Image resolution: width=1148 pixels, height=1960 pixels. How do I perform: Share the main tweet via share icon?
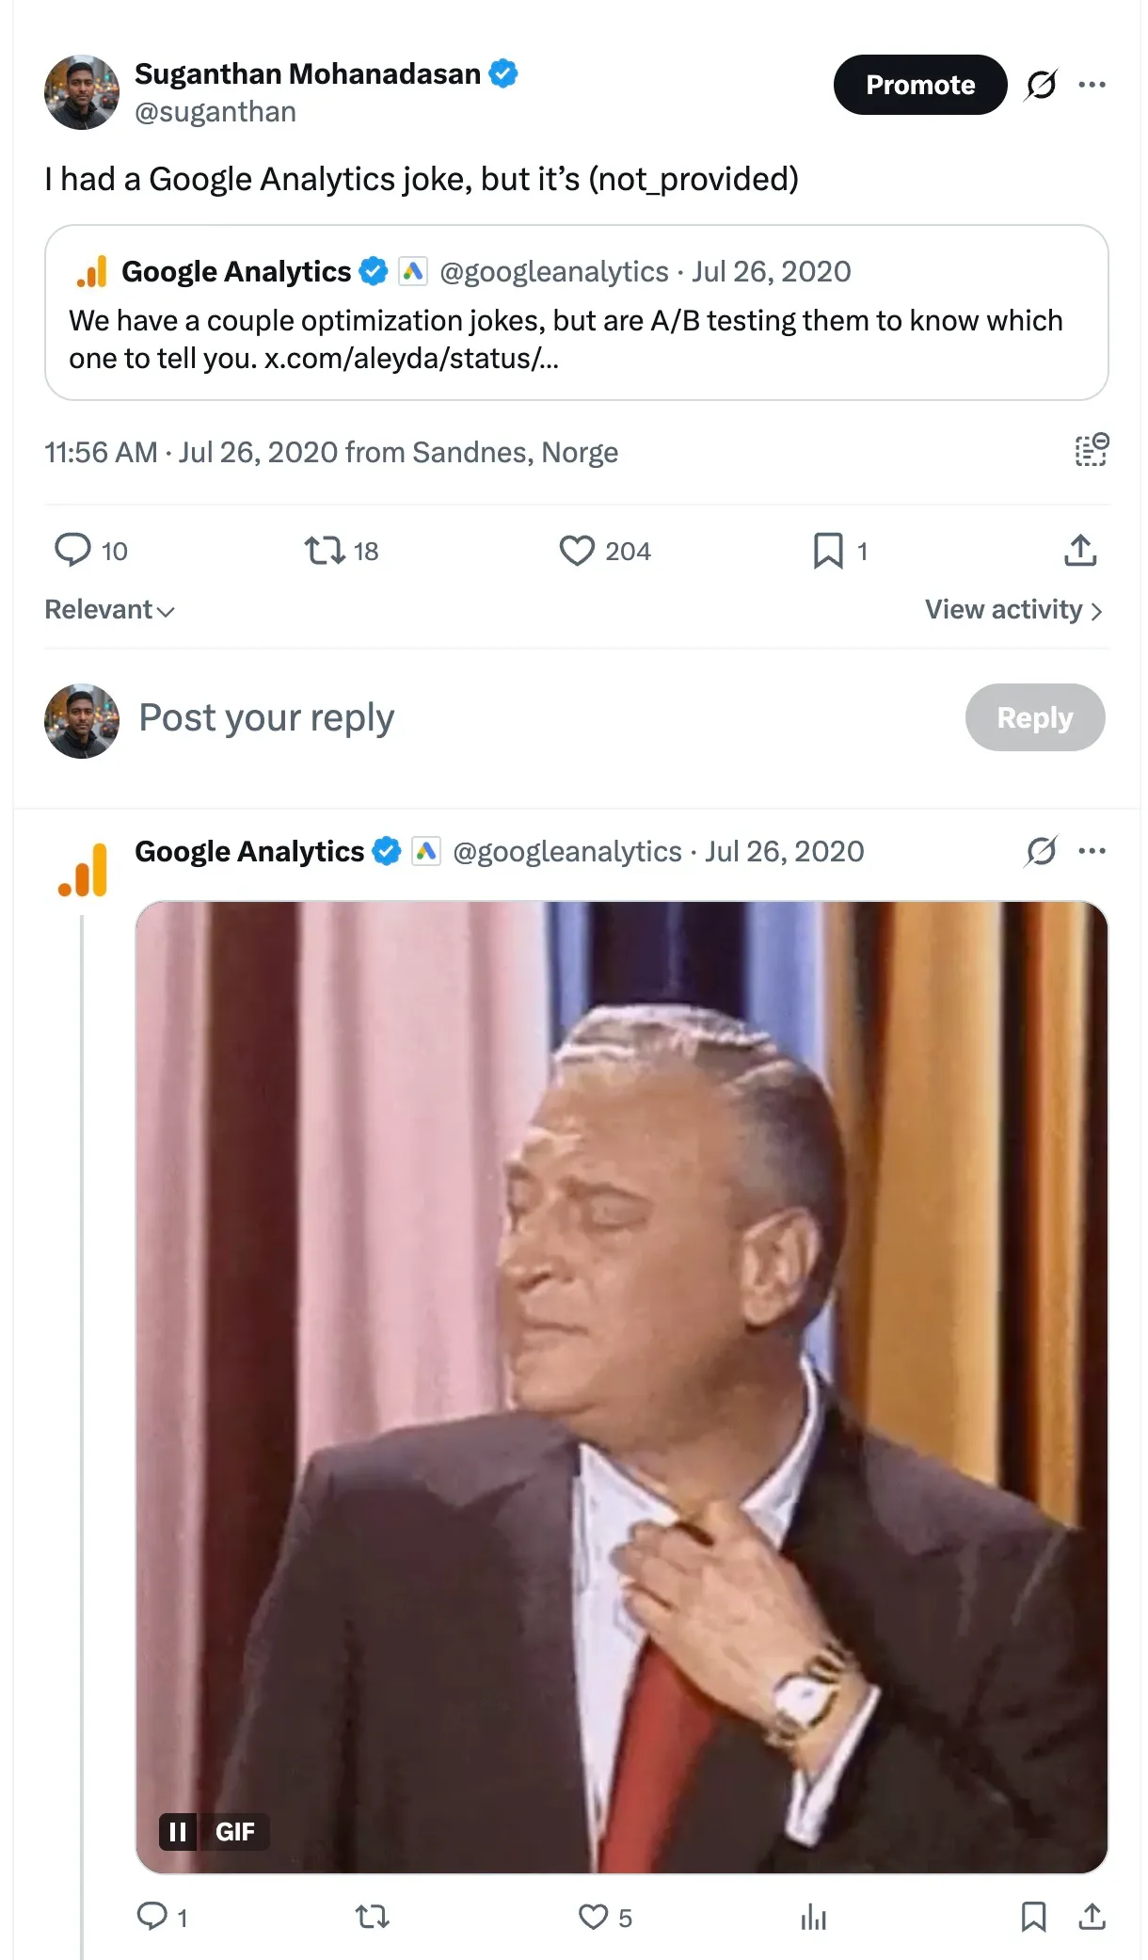(x=1080, y=550)
